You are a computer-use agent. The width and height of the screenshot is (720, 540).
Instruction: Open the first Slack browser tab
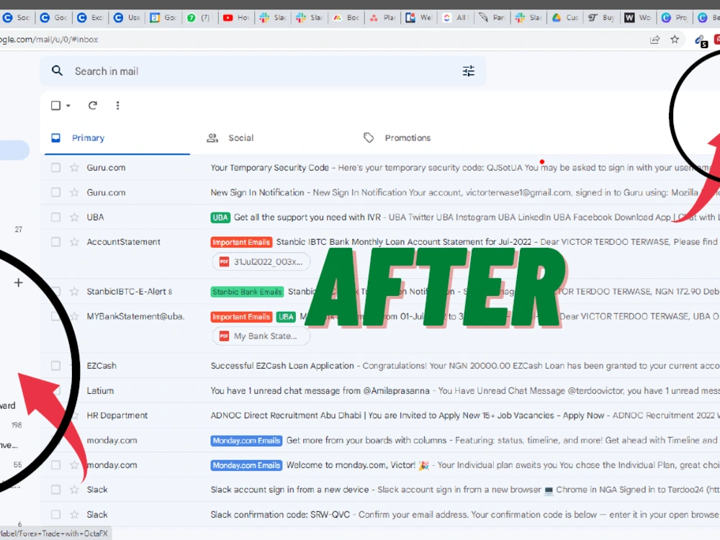pyautogui.click(x=273, y=17)
